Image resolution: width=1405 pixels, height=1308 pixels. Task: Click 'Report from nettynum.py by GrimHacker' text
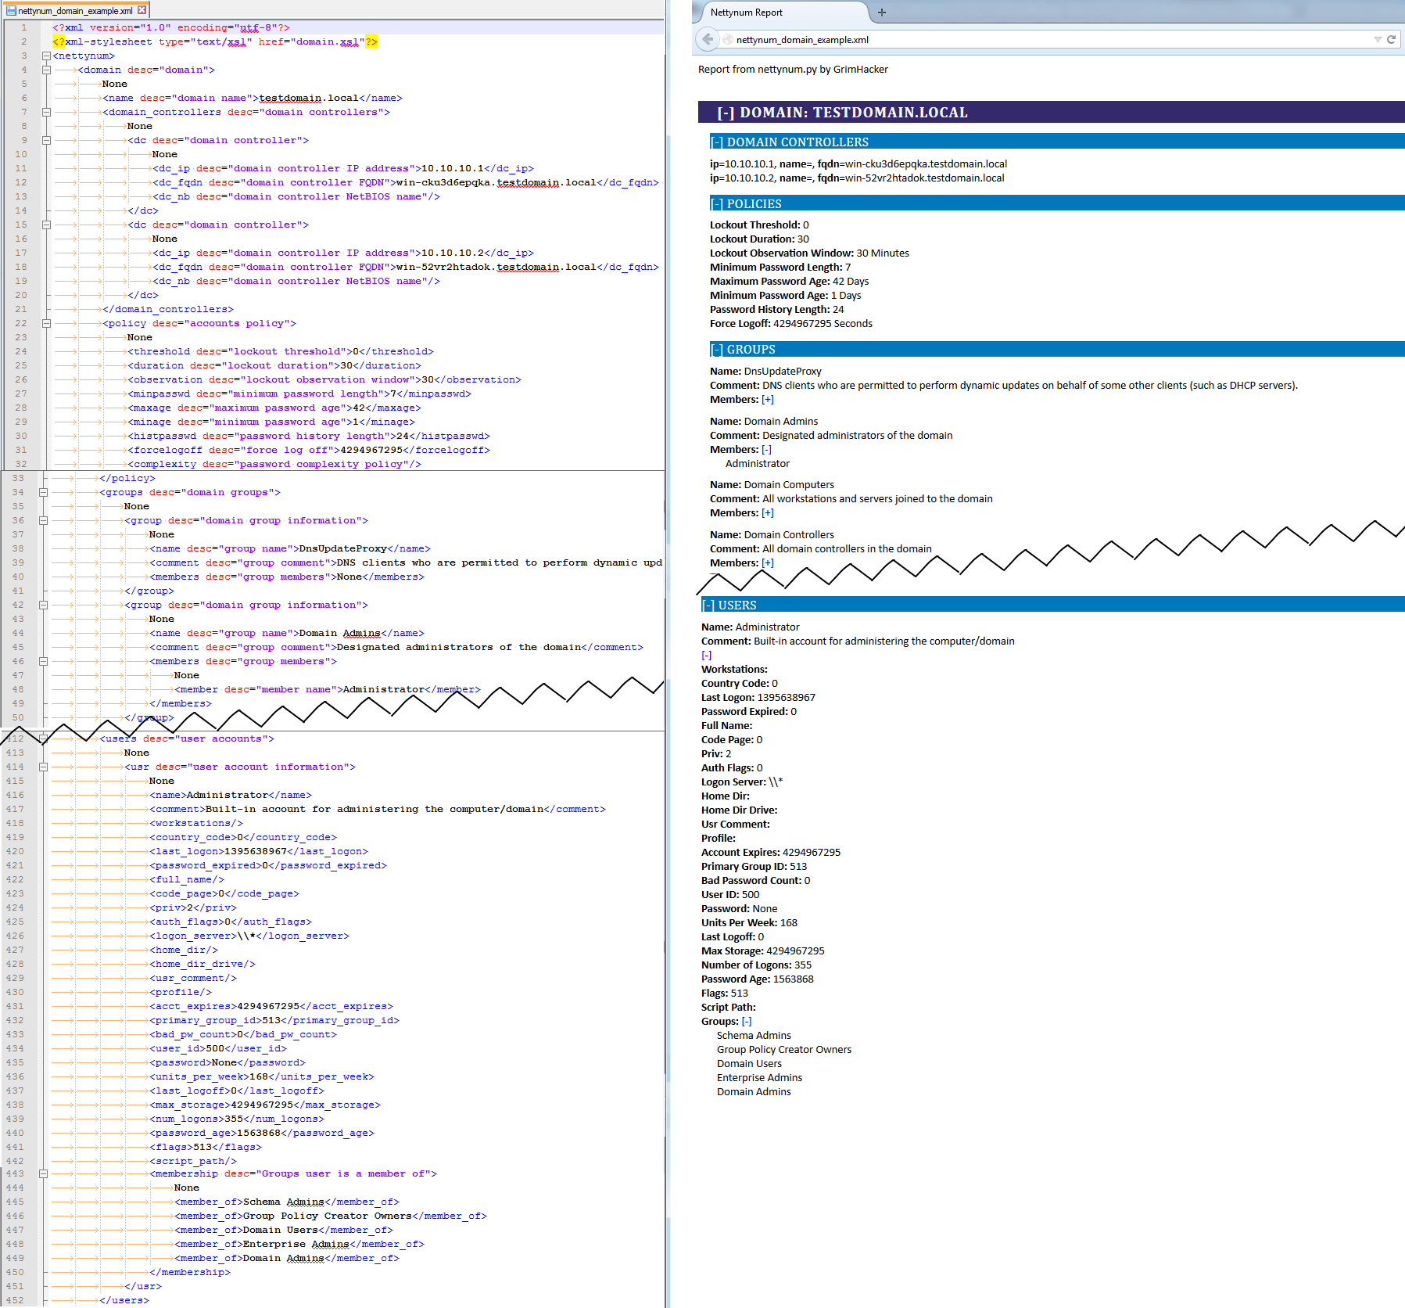coord(793,70)
